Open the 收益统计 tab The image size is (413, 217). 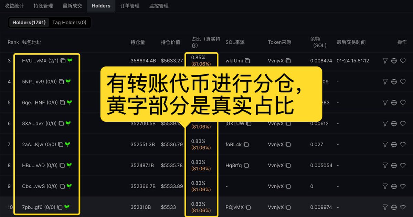pos(14,6)
